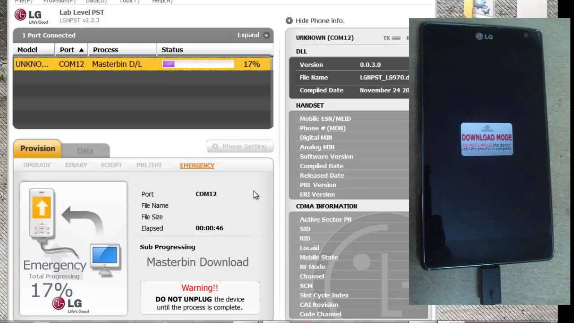Click the Model column header
This screenshot has height=323, width=574.
[34, 50]
